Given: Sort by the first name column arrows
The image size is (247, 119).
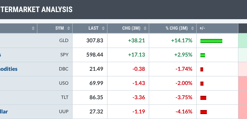Looking at the screenshot, I should point(33,28).
